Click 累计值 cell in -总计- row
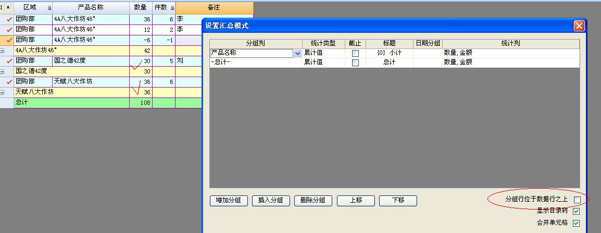The height and width of the screenshot is (233, 601). point(323,63)
